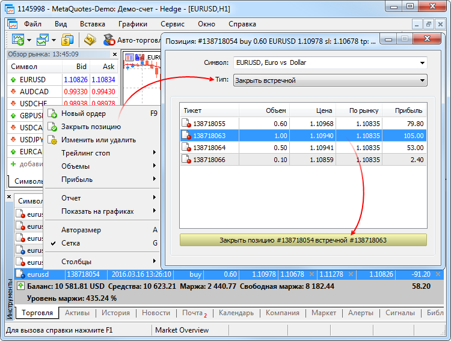The height and width of the screenshot is (341, 451).
Task: Select AUDCAD in Market Watch
Action: [x=63, y=92]
